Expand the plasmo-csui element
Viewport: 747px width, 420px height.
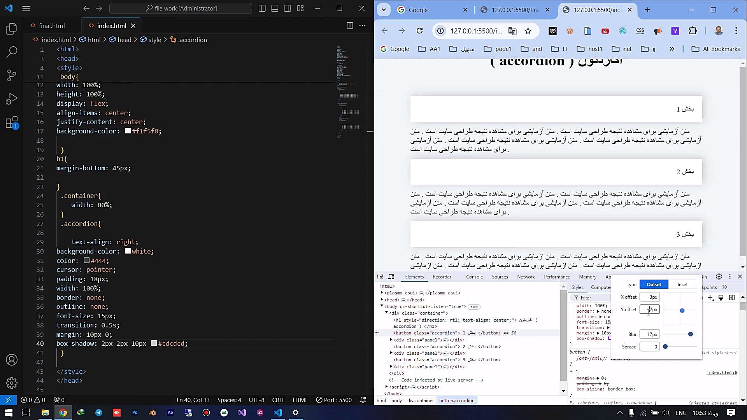coord(382,292)
